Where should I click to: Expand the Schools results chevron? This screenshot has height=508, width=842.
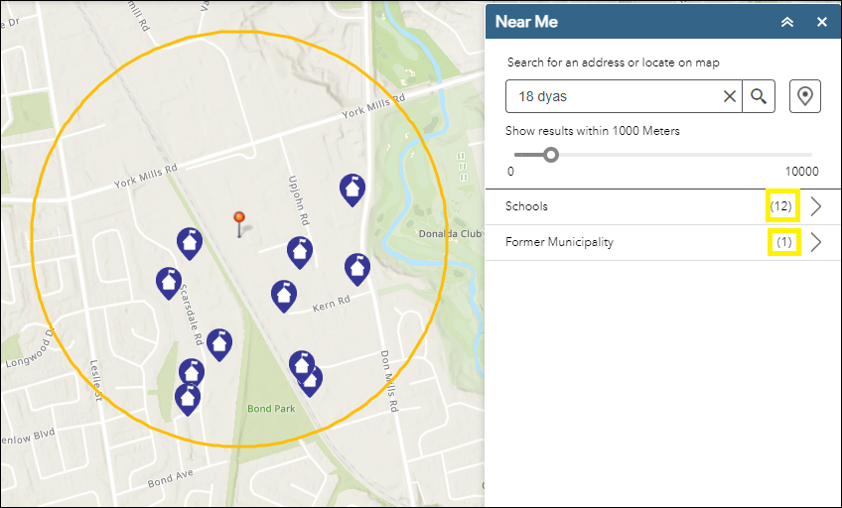(x=816, y=206)
